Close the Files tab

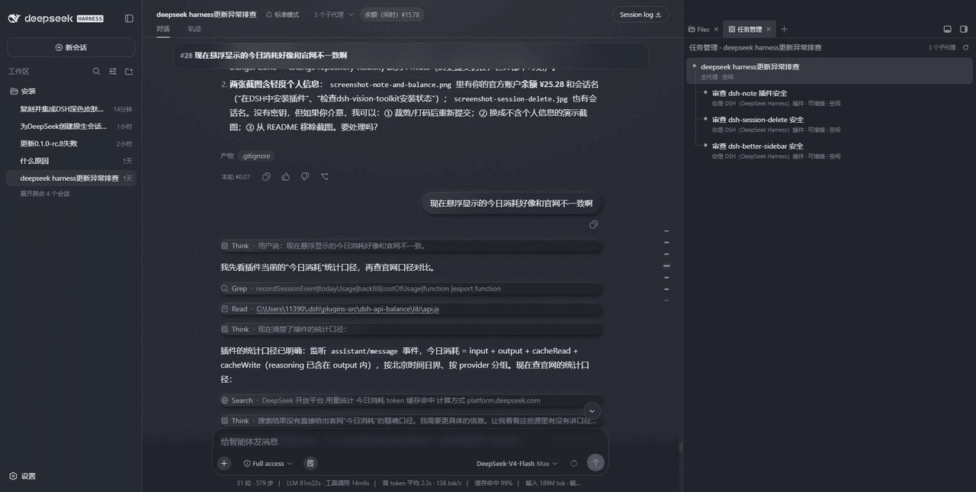[x=716, y=29]
